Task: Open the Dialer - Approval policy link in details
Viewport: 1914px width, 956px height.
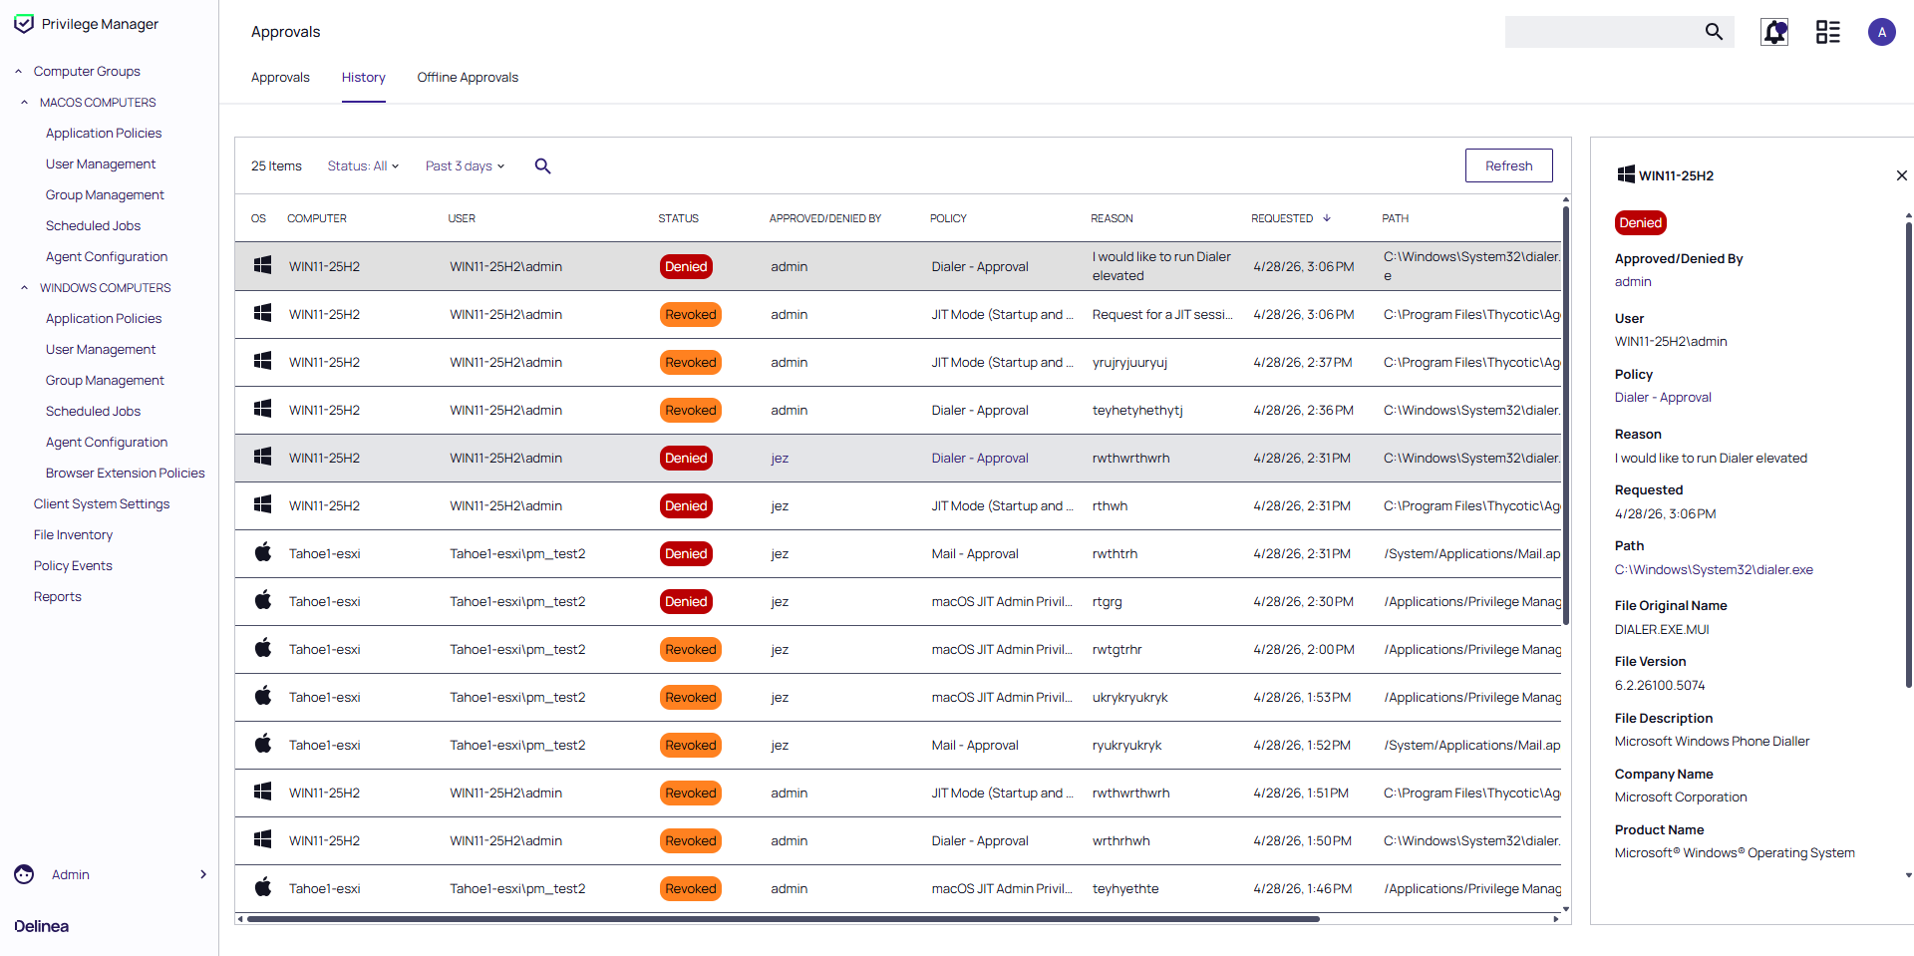Action: coord(1663,398)
